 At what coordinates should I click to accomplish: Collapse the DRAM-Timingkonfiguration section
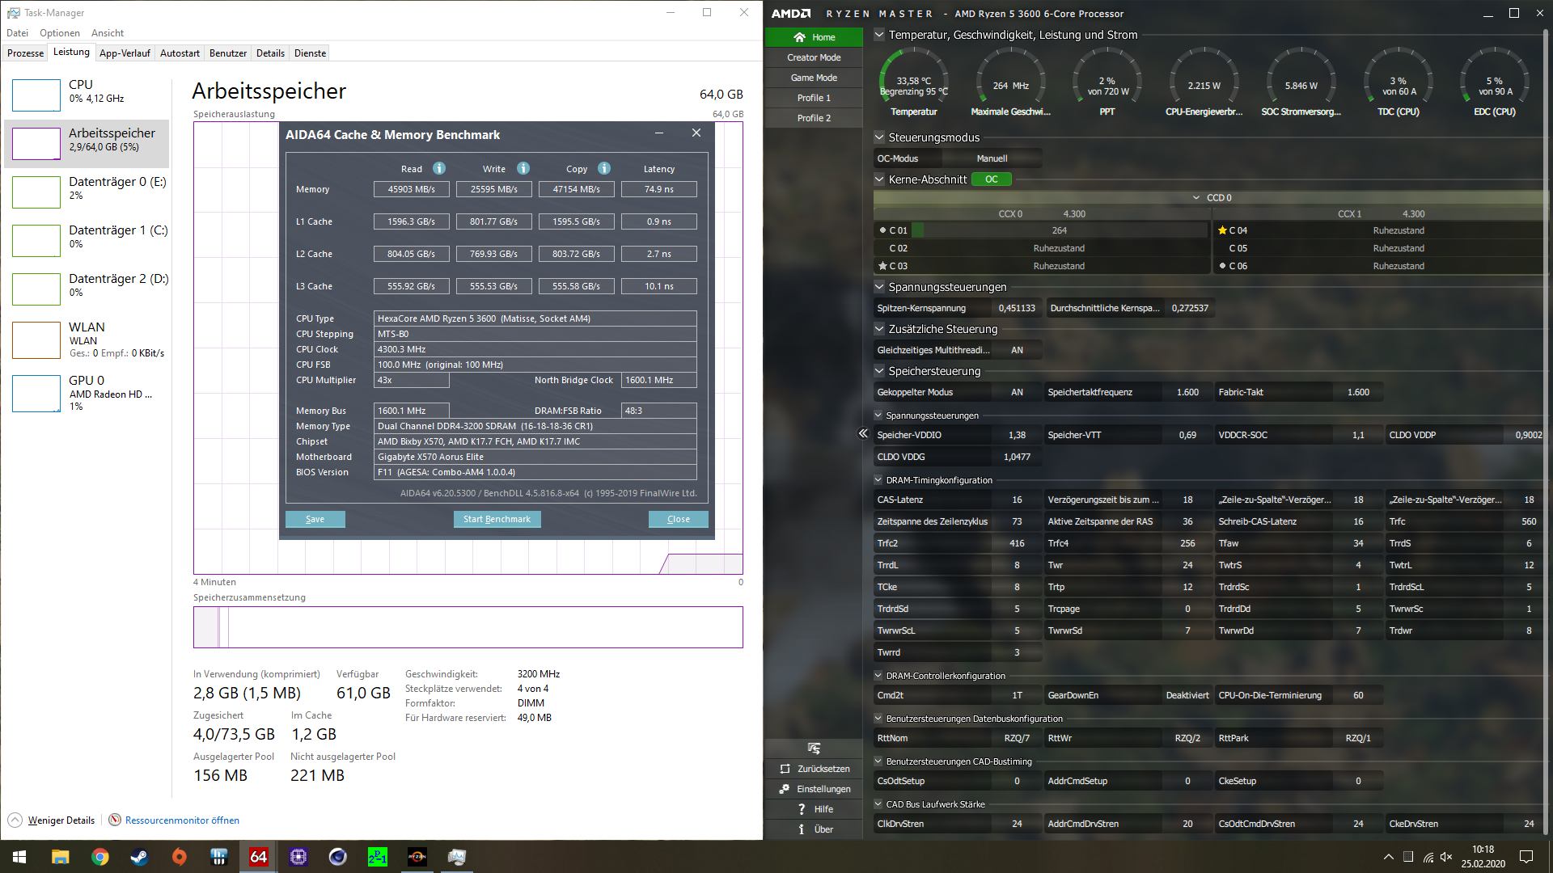pyautogui.click(x=878, y=479)
